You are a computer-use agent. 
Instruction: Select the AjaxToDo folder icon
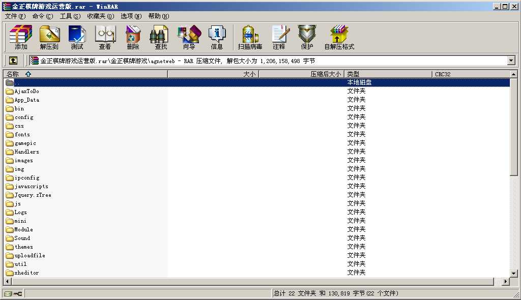(x=10, y=92)
